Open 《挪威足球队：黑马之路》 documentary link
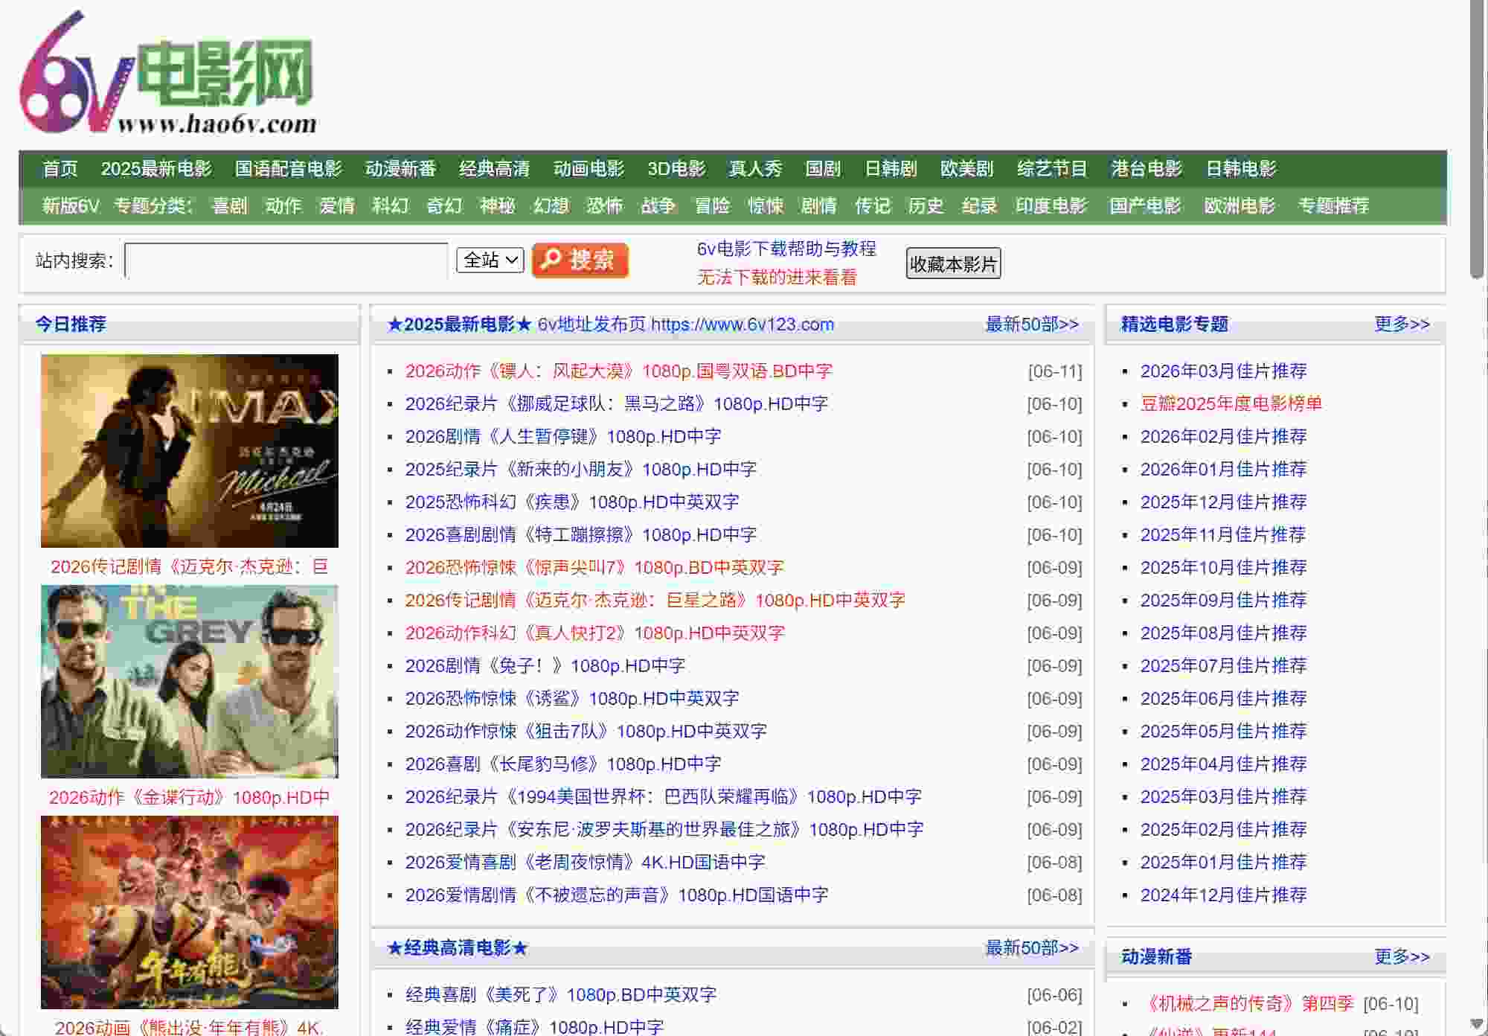Screen dimensions: 1488x1036 click(616, 403)
